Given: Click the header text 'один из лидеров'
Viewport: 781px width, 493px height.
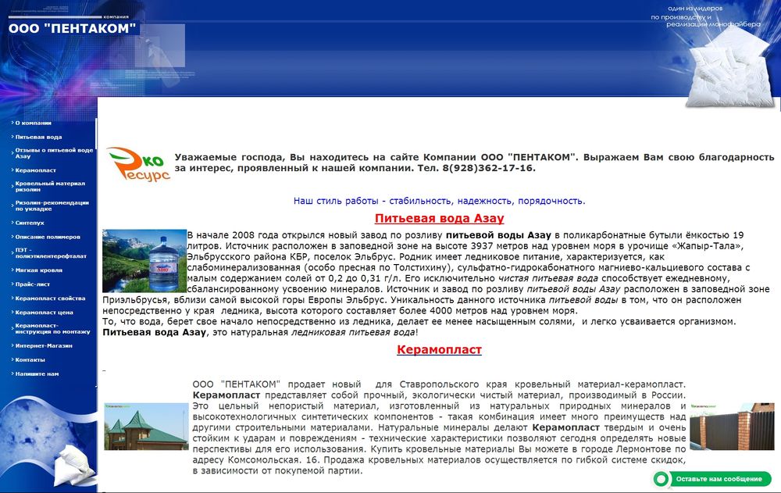Looking at the screenshot, I should click(x=695, y=9).
